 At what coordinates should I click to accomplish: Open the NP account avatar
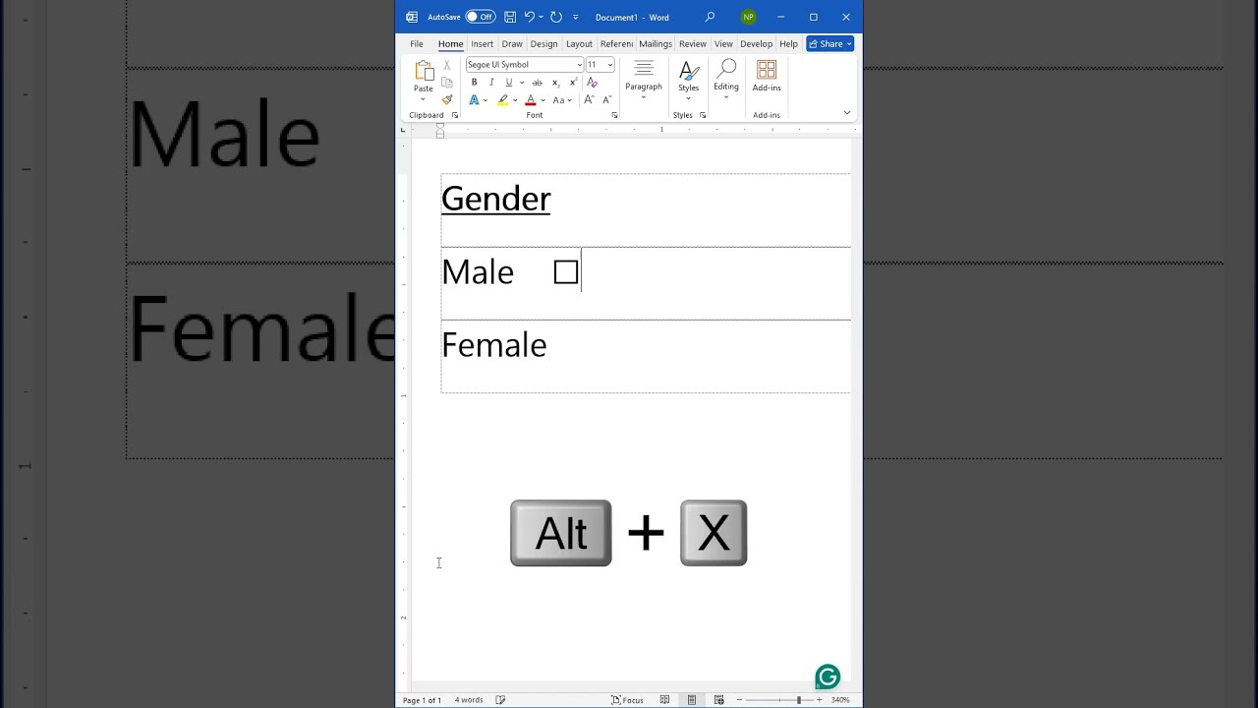(749, 17)
